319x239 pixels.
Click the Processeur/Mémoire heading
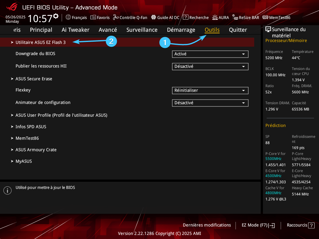[x=286, y=41]
